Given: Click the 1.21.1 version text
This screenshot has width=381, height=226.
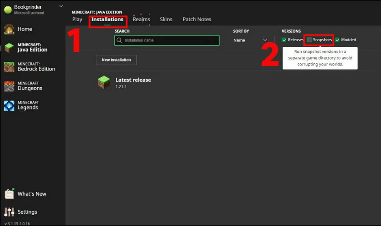Looking at the screenshot, I should (121, 87).
